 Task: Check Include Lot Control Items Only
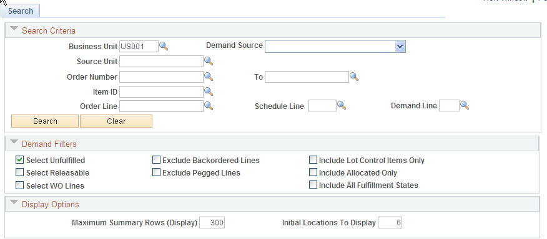313,160
